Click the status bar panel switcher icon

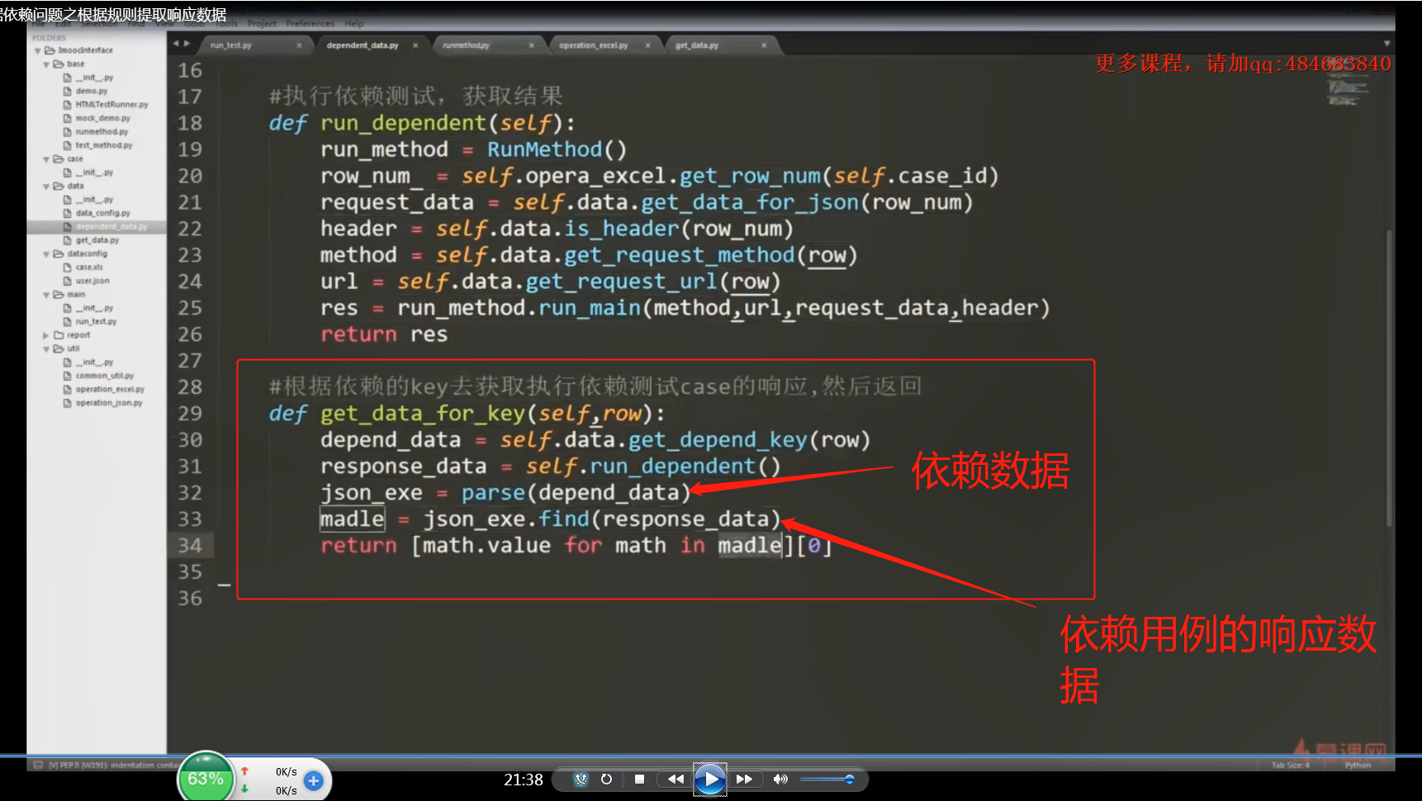(38, 765)
